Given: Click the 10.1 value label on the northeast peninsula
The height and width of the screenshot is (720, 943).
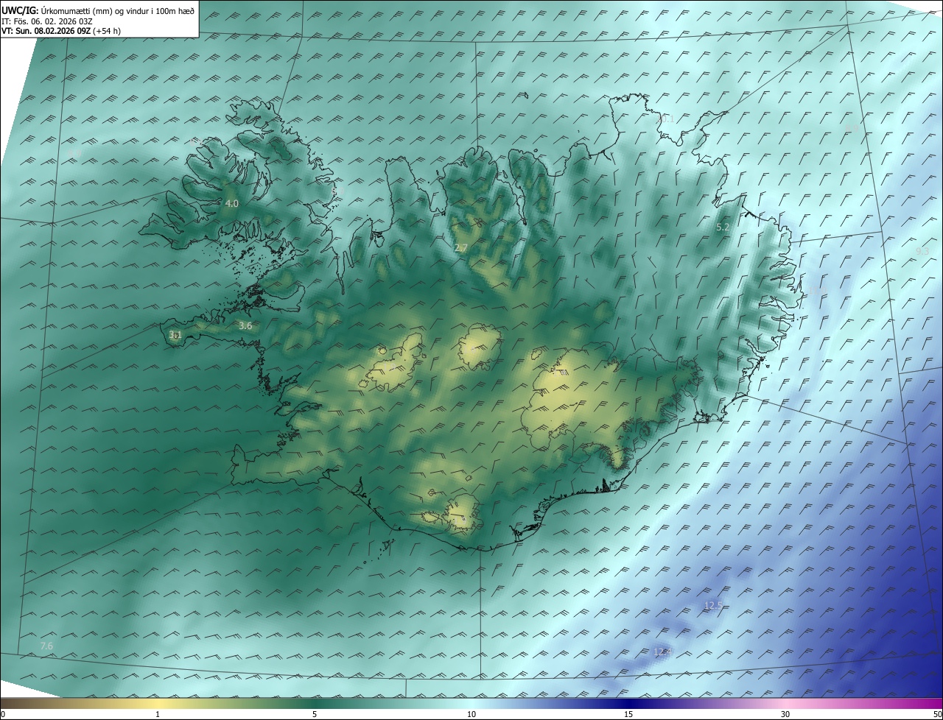Looking at the screenshot, I should pos(666,118).
